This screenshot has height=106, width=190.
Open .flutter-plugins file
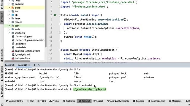tap(23, 37)
